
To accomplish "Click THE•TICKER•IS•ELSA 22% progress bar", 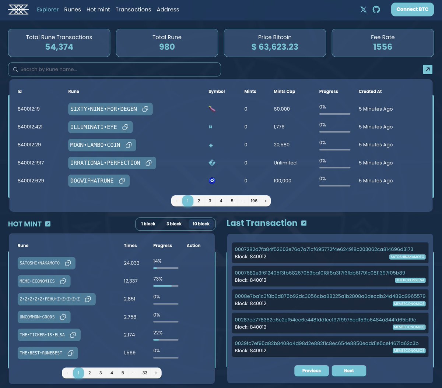I will pos(166,340).
